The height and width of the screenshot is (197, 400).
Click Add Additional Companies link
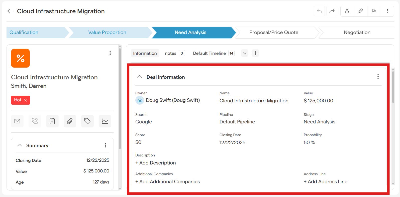coord(167,181)
